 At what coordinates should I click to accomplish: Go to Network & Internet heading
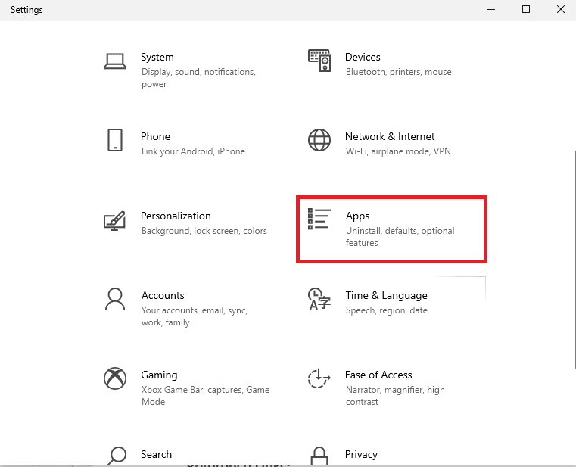click(390, 136)
